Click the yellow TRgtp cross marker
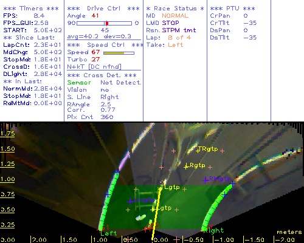 (x=198, y=151)
